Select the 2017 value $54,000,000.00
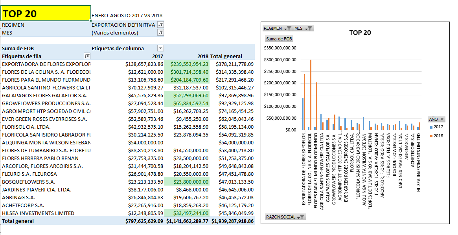This screenshot has height=235, width=458. (146, 143)
